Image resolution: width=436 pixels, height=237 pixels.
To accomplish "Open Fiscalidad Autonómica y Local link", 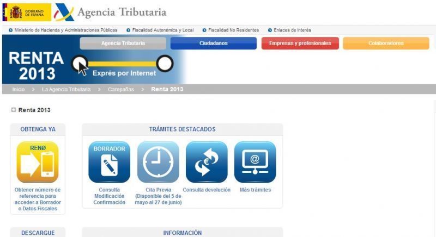I will pyautogui.click(x=163, y=30).
